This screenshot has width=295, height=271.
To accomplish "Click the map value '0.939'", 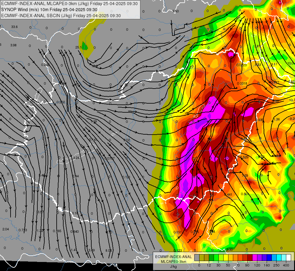I will pyautogui.click(x=260, y=120).
